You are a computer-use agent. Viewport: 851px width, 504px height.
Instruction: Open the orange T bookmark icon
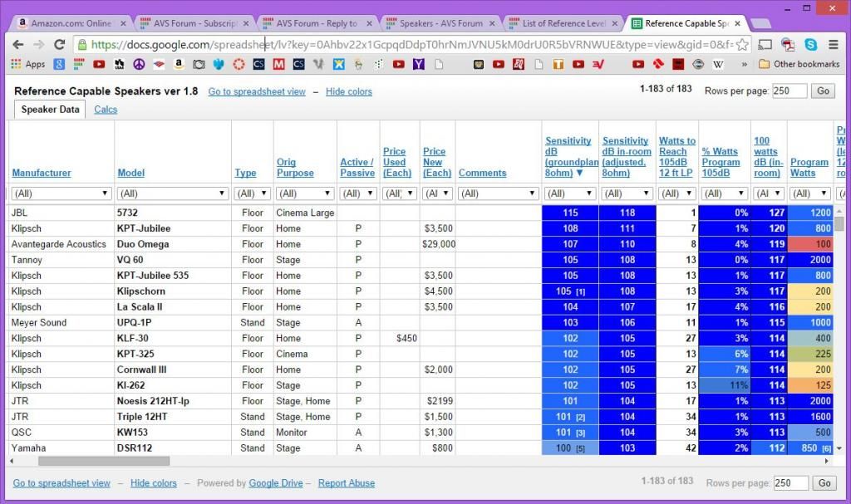click(558, 64)
